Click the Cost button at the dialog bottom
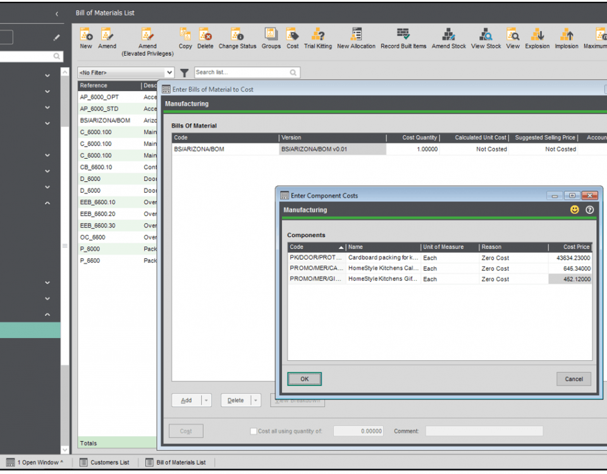This screenshot has height=474, width=607. pyautogui.click(x=186, y=431)
